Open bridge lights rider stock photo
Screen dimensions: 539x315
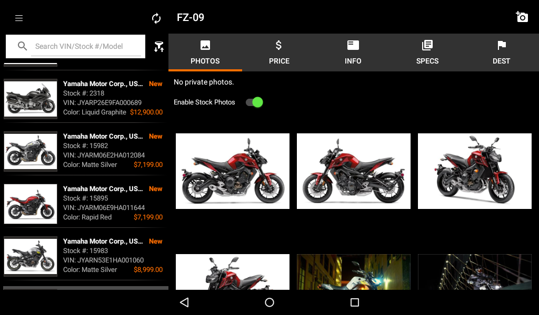[x=475, y=272]
